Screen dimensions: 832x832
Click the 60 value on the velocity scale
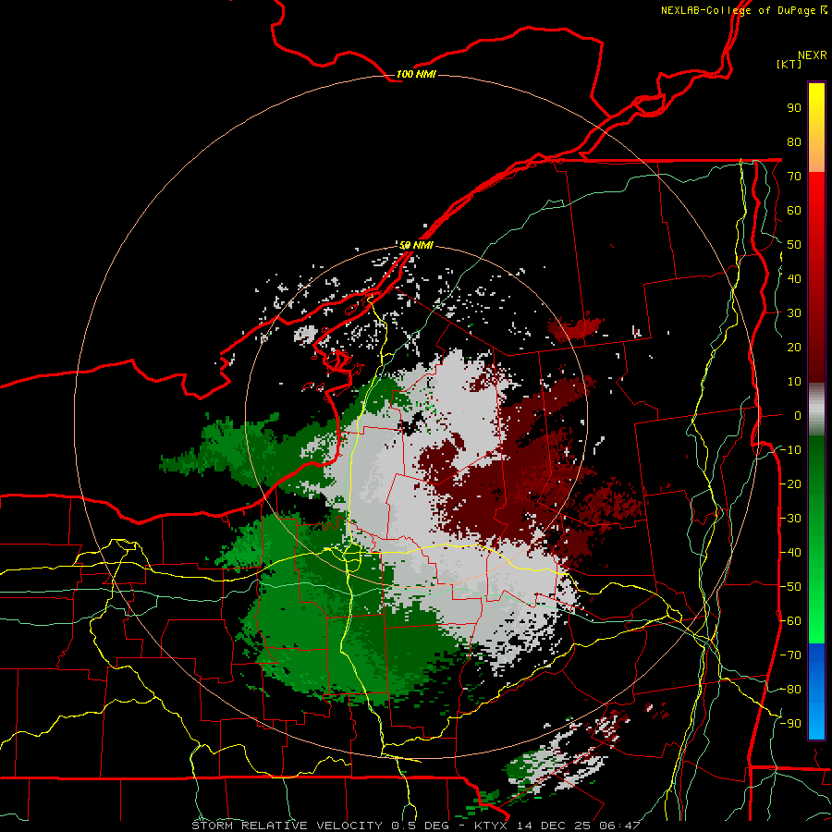(x=794, y=211)
